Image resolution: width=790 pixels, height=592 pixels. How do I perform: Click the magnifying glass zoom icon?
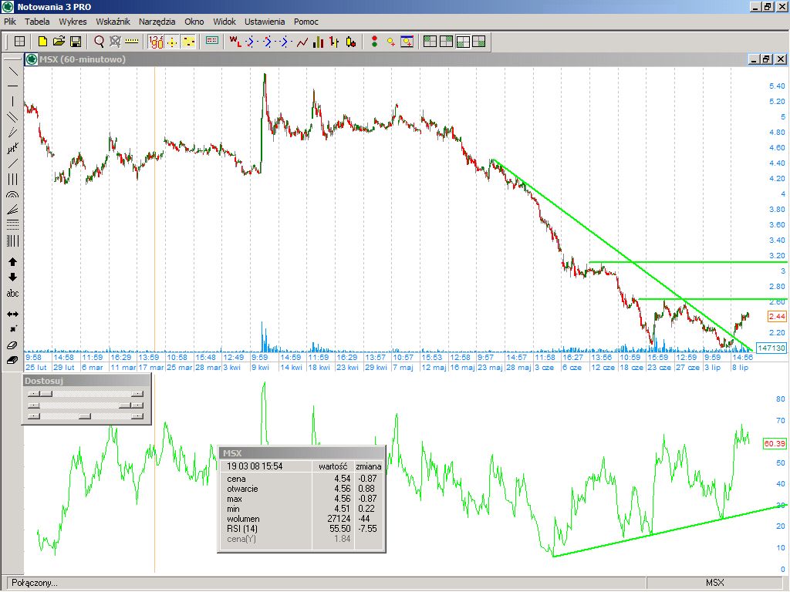[99, 42]
